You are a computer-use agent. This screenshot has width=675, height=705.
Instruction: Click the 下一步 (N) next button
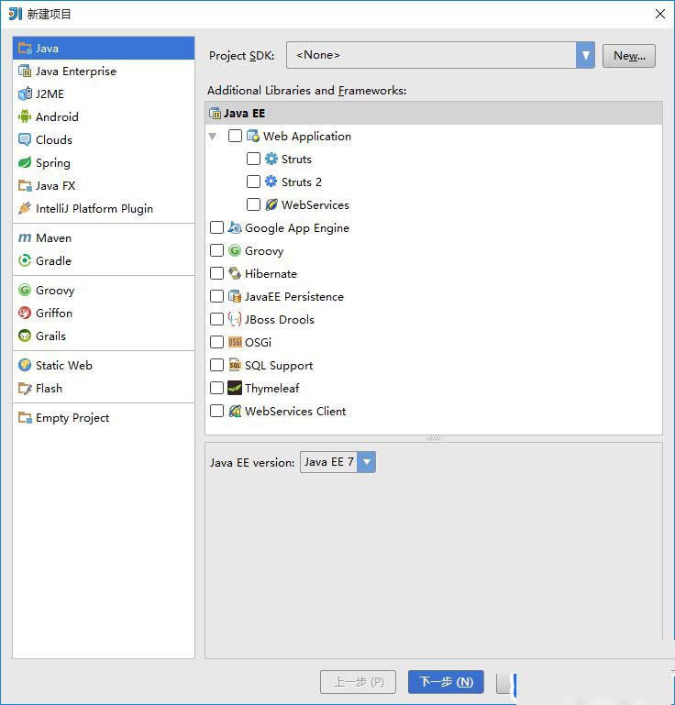446,682
